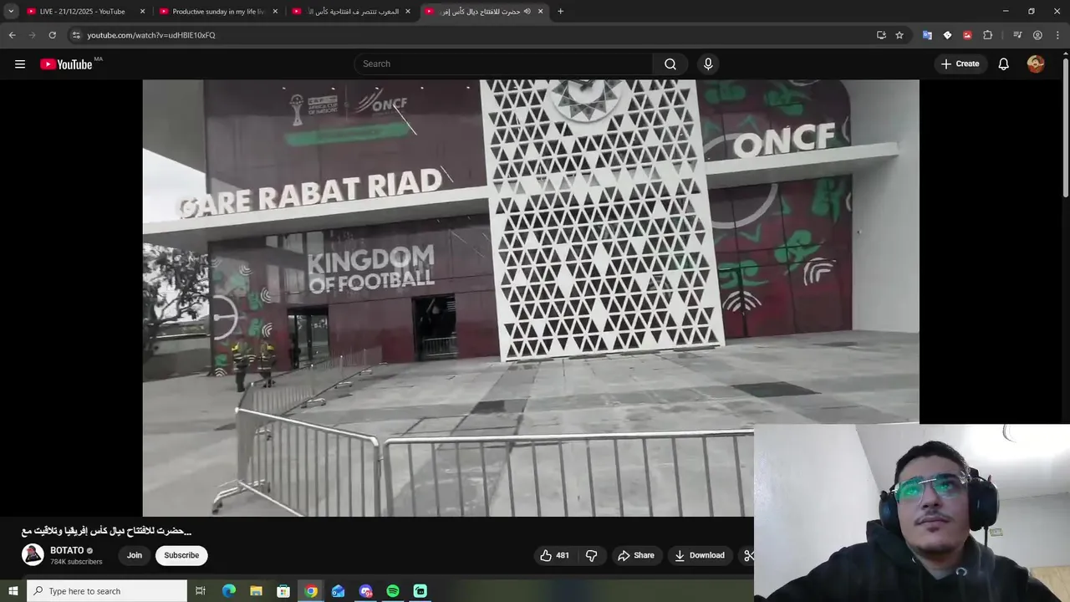Click the YouTube search magnifier button
The width and height of the screenshot is (1070, 602).
pyautogui.click(x=670, y=64)
